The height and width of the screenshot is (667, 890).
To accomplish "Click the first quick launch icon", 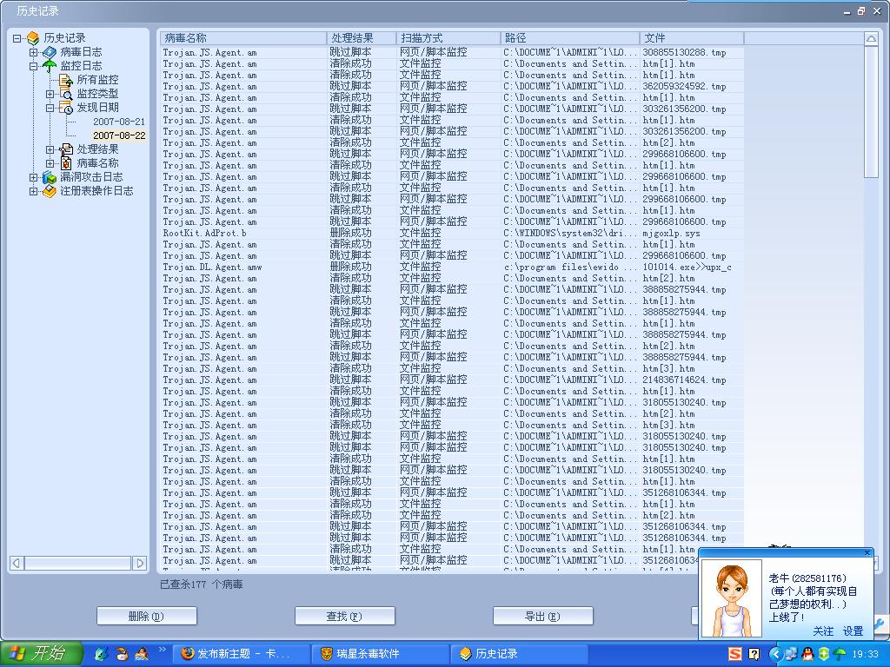I will pyautogui.click(x=102, y=654).
